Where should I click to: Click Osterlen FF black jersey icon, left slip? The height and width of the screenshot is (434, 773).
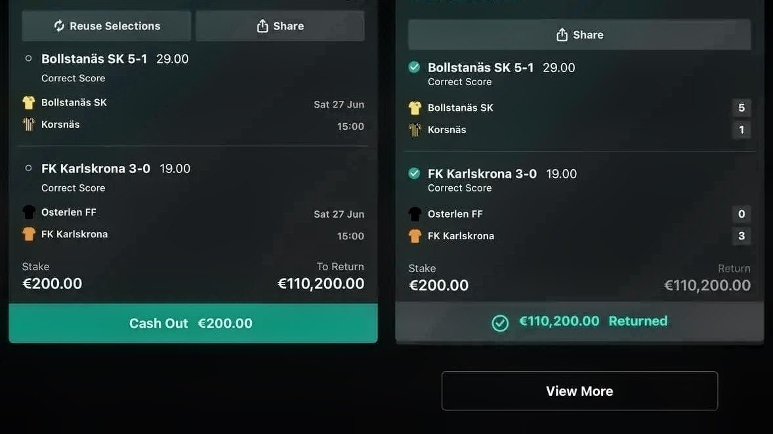(x=29, y=212)
